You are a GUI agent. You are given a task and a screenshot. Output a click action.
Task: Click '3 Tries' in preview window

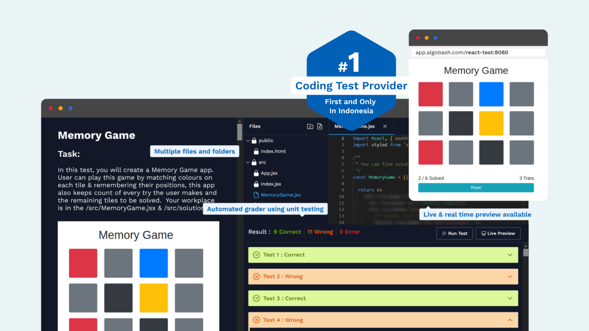coord(526,178)
